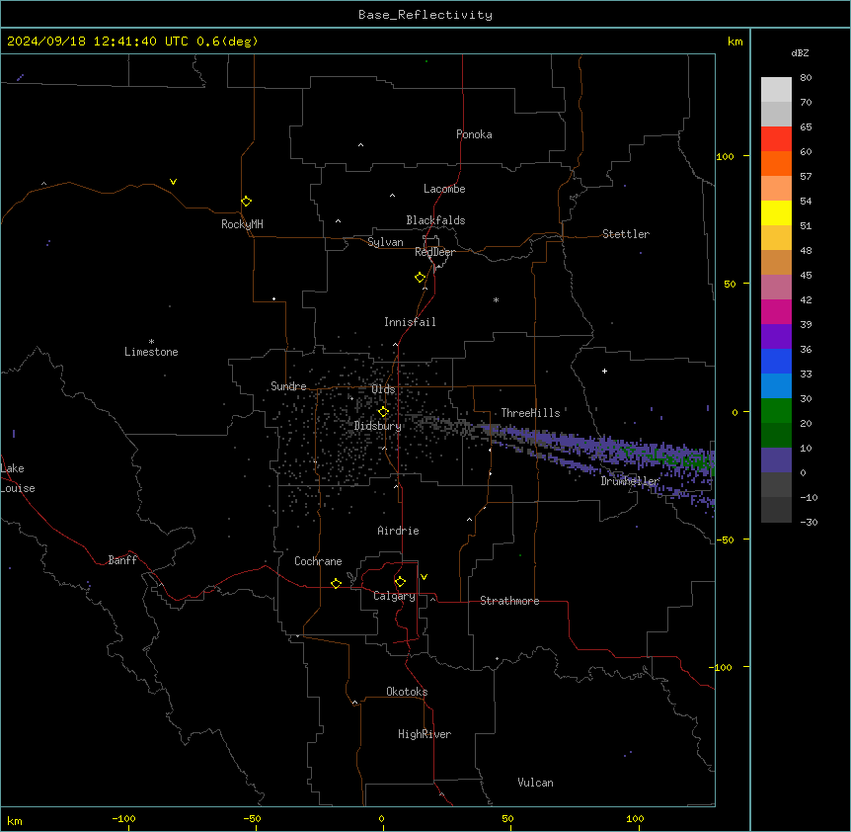
Task: Click the white plus marker north of Drumheller
Action: point(604,371)
